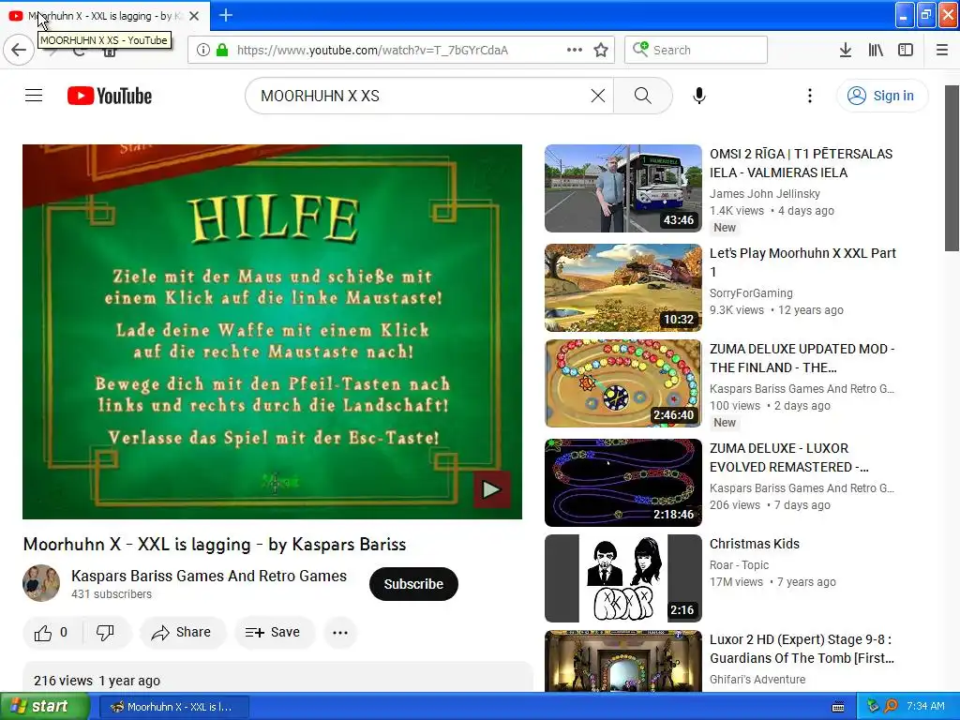The image size is (960, 720).
Task: Open the YouTube guide hamburger menu
Action: (34, 96)
